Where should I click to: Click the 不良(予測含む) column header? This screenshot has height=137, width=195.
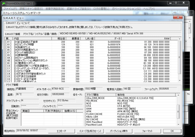53,111
